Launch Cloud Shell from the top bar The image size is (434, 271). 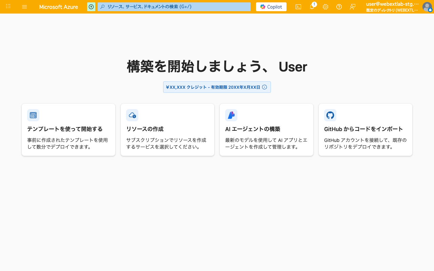[x=298, y=7]
